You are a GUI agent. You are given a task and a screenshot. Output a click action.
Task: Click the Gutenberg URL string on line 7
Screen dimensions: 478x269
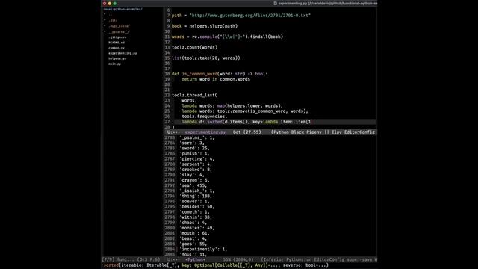point(250,15)
